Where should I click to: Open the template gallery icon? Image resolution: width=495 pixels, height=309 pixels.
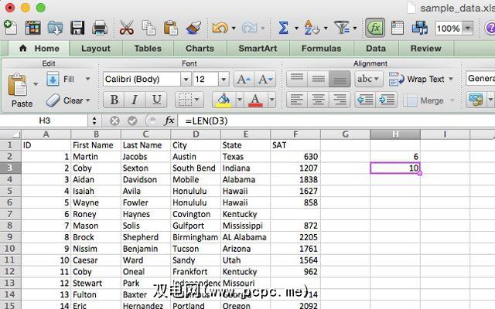pyautogui.click(x=32, y=28)
